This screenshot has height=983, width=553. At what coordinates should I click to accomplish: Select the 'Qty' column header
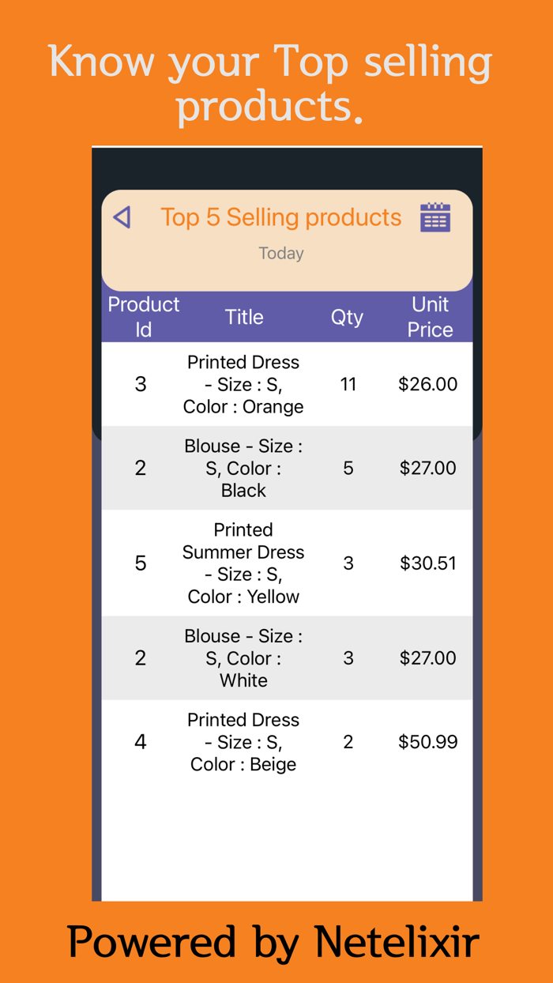[348, 316]
